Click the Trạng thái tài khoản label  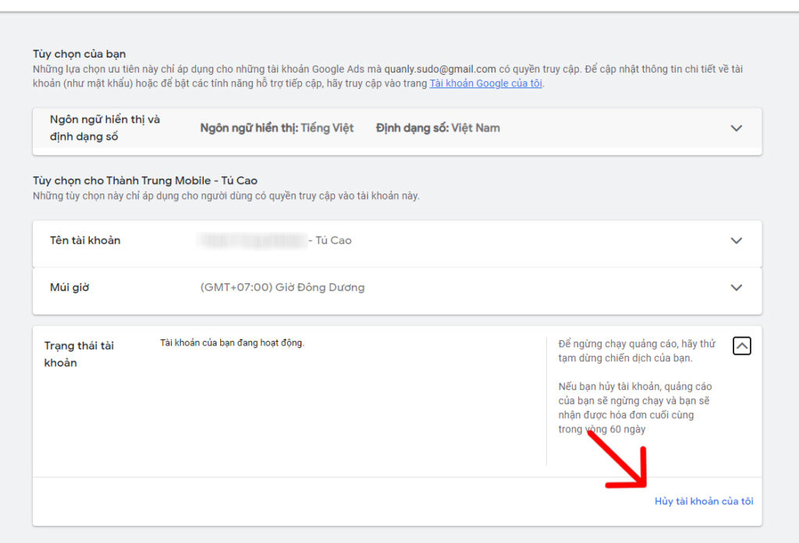(x=79, y=353)
